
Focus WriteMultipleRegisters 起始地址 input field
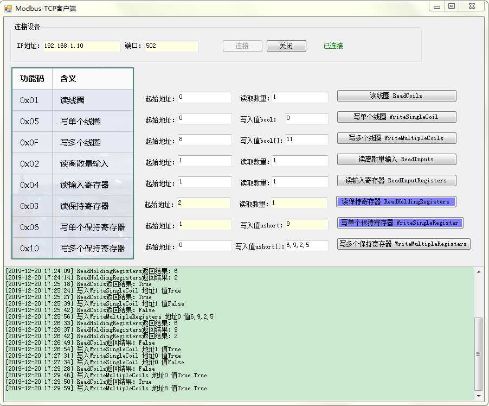click(205, 245)
